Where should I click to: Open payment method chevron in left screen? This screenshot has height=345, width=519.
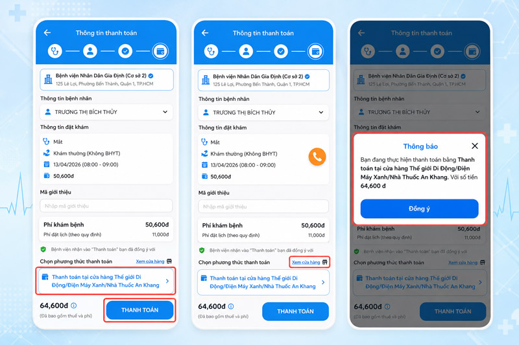click(167, 281)
